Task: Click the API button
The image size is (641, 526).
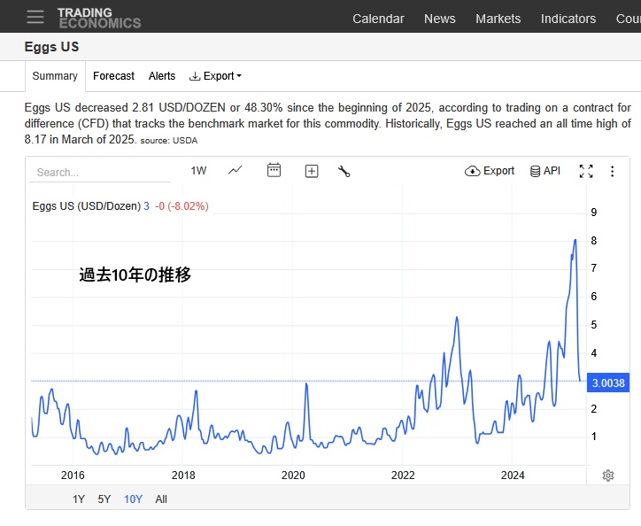Action: (544, 171)
